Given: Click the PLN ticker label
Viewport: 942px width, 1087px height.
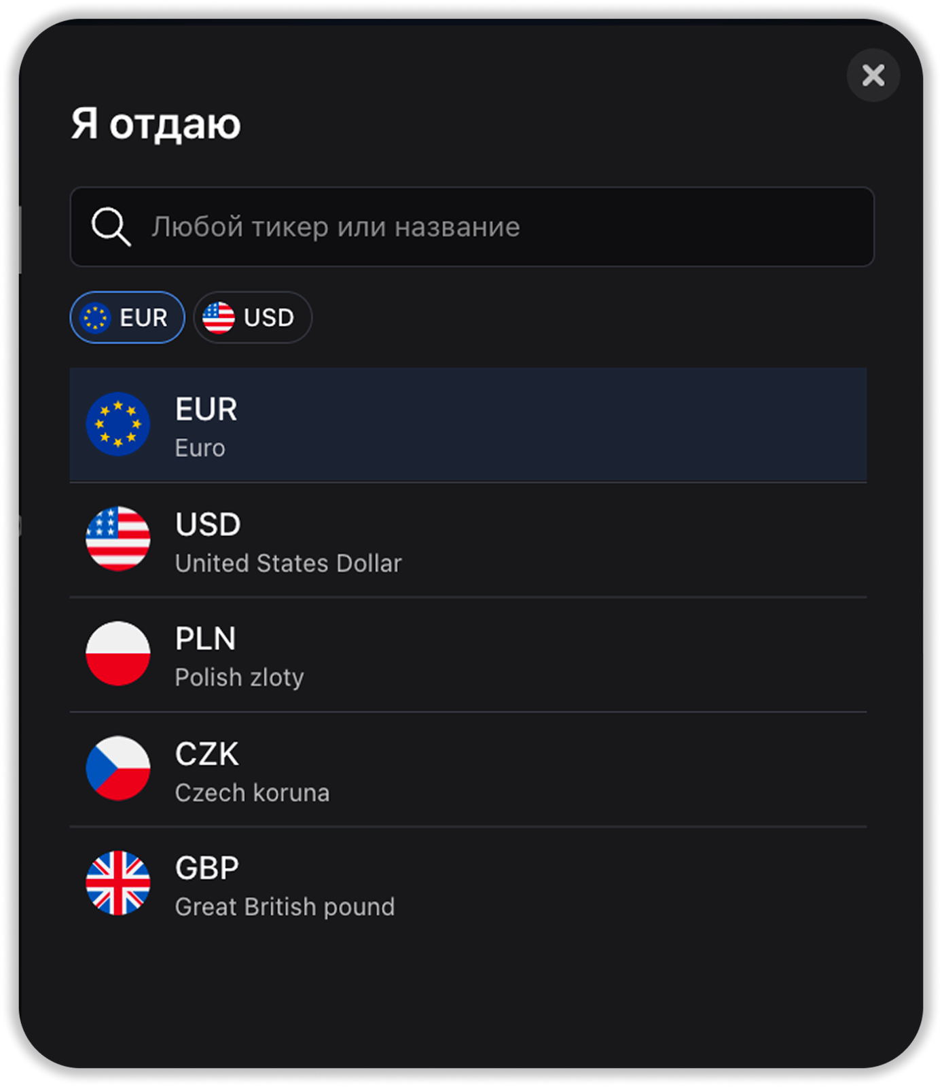Looking at the screenshot, I should click(206, 639).
